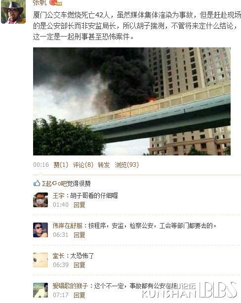This screenshot has width=241, height=303.
Task: Open the 评论(8) comments link
Action: coord(83,165)
